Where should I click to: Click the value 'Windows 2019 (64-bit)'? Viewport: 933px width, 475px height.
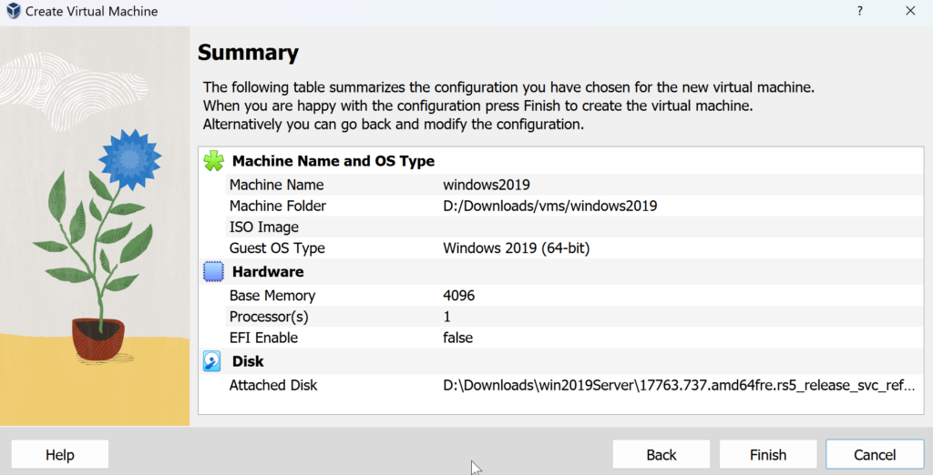[x=516, y=248]
